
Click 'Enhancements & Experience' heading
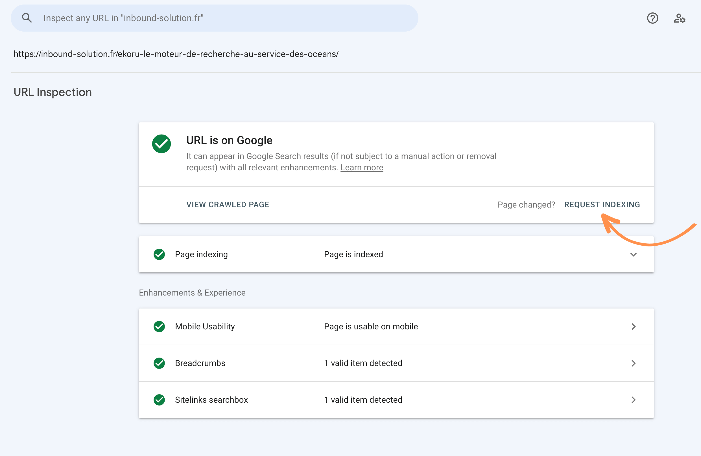click(x=192, y=293)
